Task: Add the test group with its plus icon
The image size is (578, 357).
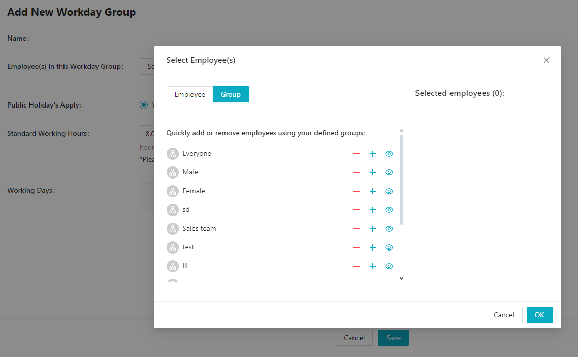Action: click(x=373, y=247)
